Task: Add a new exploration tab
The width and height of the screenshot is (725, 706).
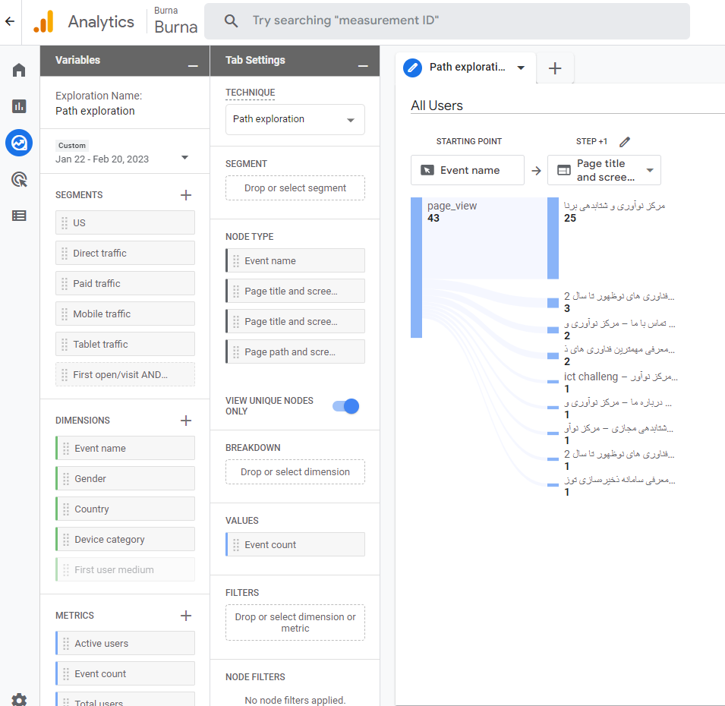Action: [x=555, y=68]
